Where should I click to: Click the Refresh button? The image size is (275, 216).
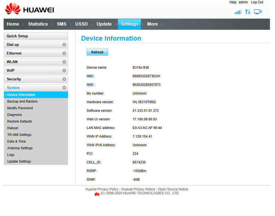[97, 52]
